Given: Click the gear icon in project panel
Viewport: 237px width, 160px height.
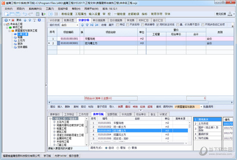Looking at the screenshot, I should [6, 20].
